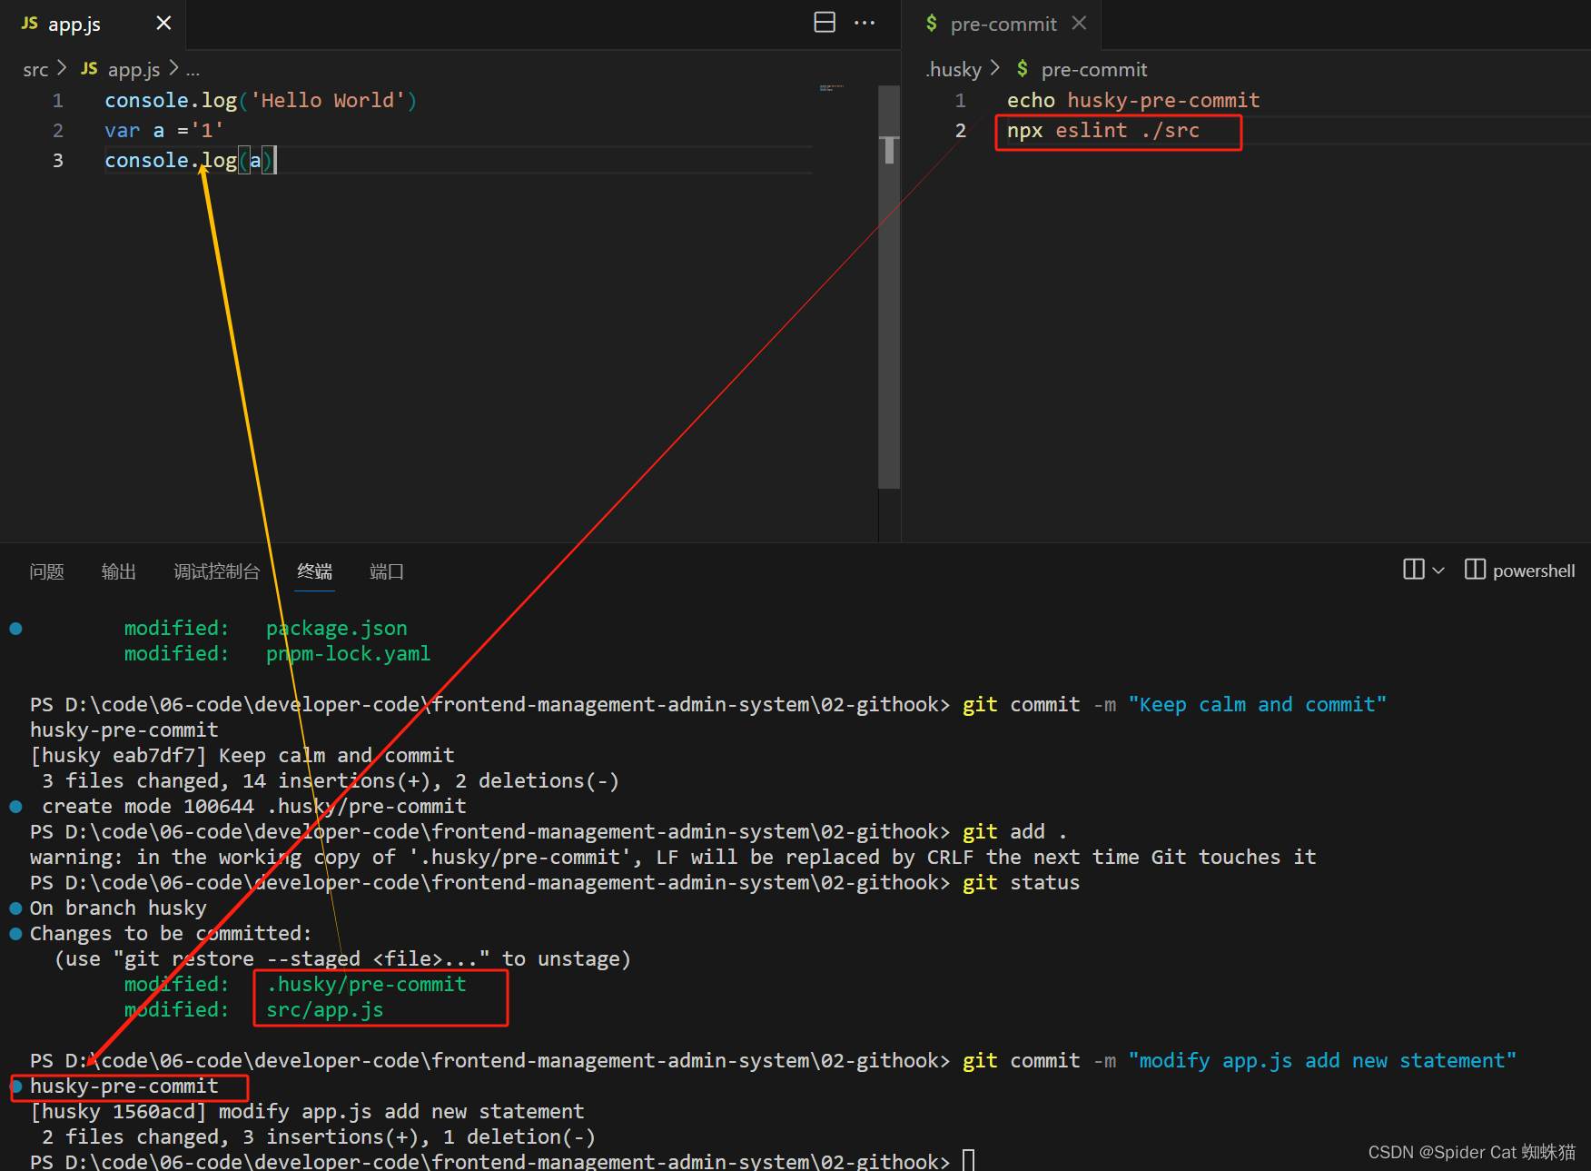
Task: Click the '2 files changed, 3 insertions' line
Action: point(318,1137)
